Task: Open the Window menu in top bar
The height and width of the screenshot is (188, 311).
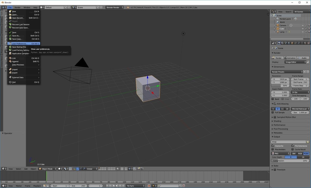Action: coord(27,8)
